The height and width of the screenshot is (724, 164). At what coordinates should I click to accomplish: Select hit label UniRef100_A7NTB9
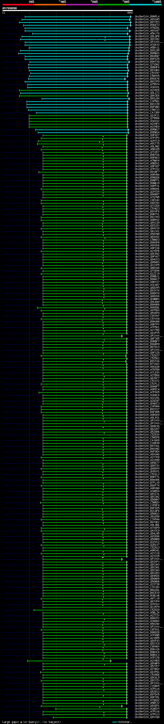click(147, 370)
